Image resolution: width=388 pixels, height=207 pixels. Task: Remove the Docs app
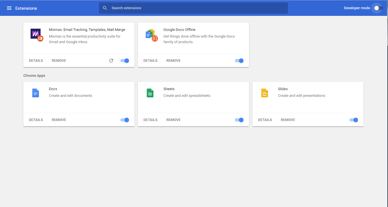59,120
